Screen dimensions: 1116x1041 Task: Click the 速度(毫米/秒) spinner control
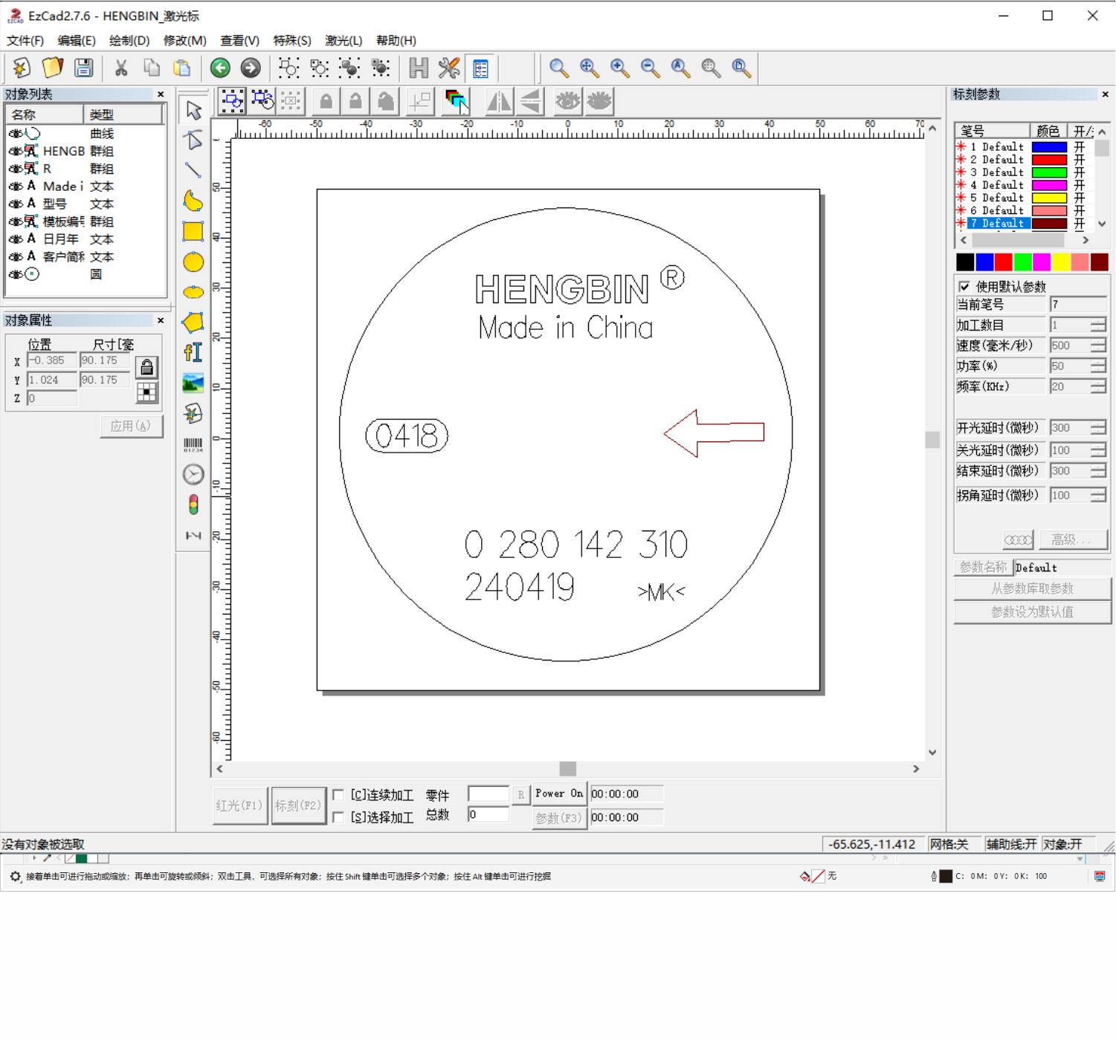click(x=1098, y=346)
